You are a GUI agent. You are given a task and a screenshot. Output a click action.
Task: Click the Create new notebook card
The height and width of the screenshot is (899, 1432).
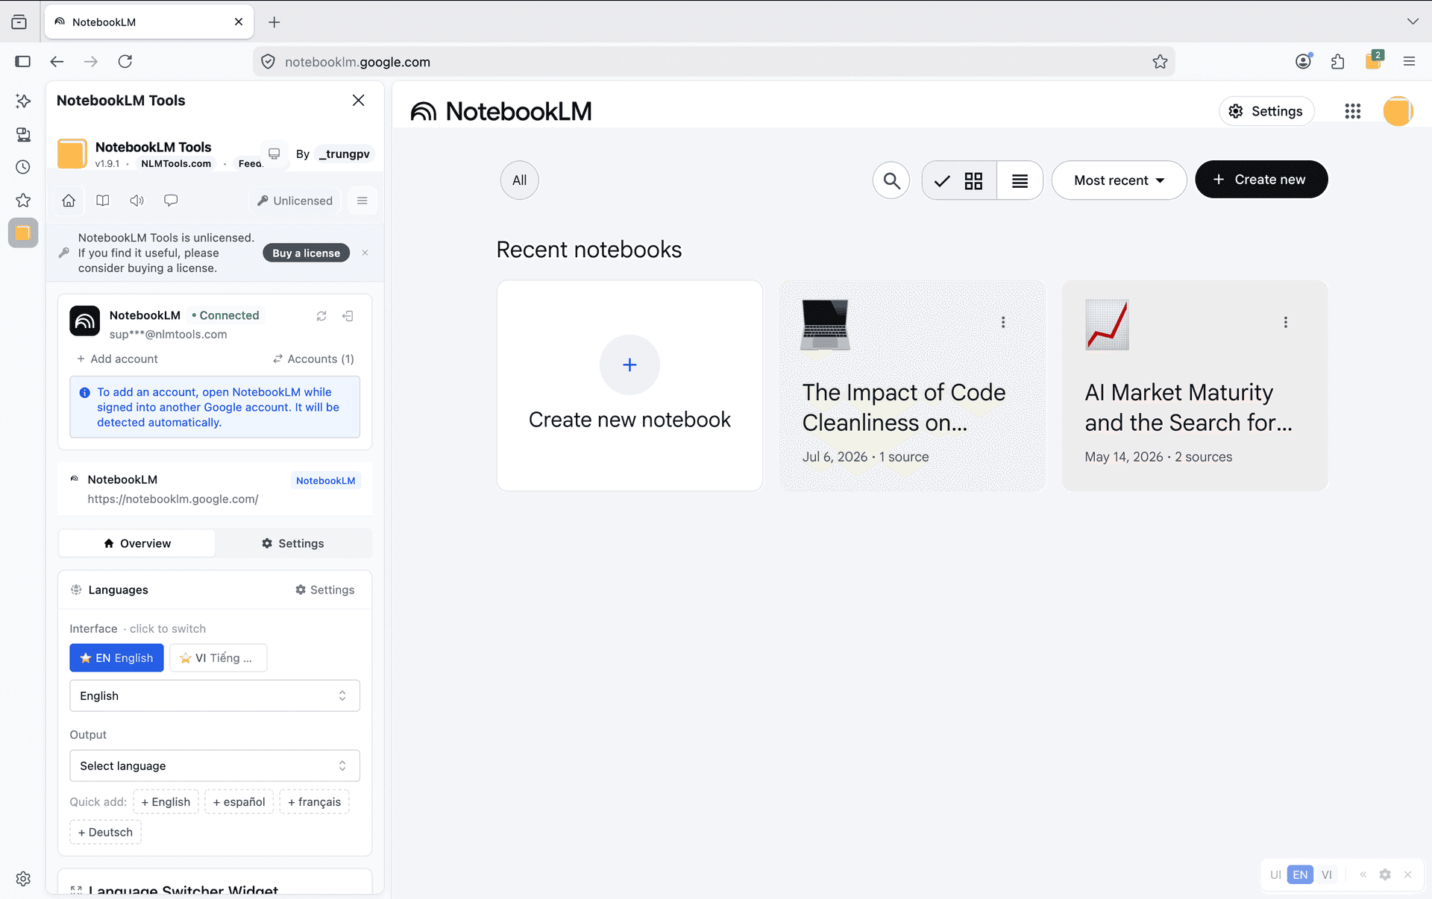coord(629,385)
